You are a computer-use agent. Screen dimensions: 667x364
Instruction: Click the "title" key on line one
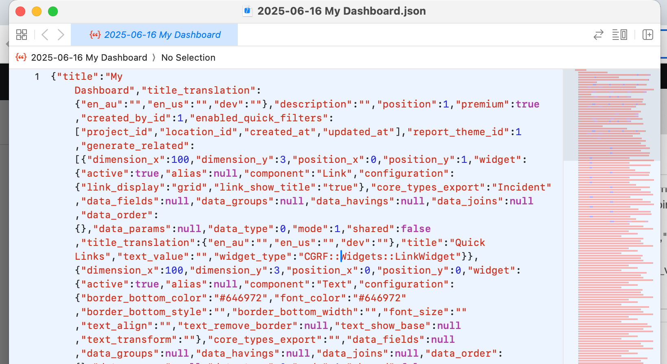[78, 77]
